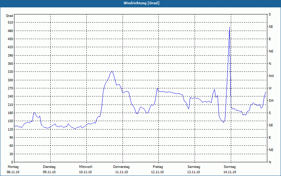This screenshot has height=176, width=281.
Task: Click the 480 degree axis value
Action: pos(11,31)
